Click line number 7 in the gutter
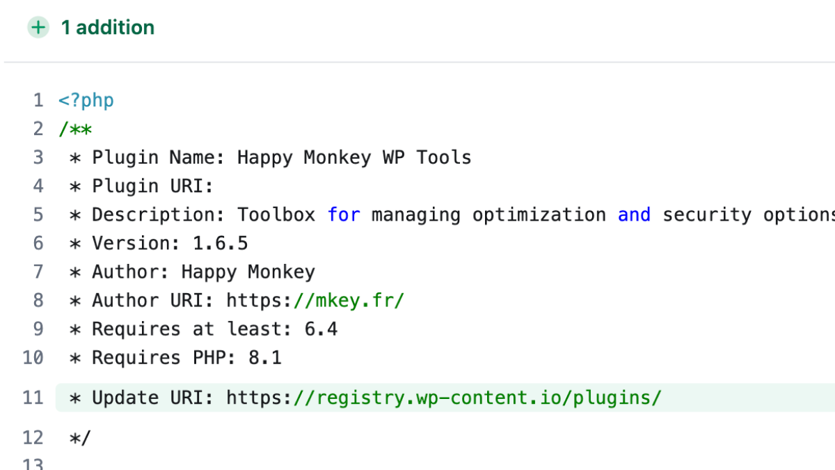835x470 pixels. coord(38,272)
